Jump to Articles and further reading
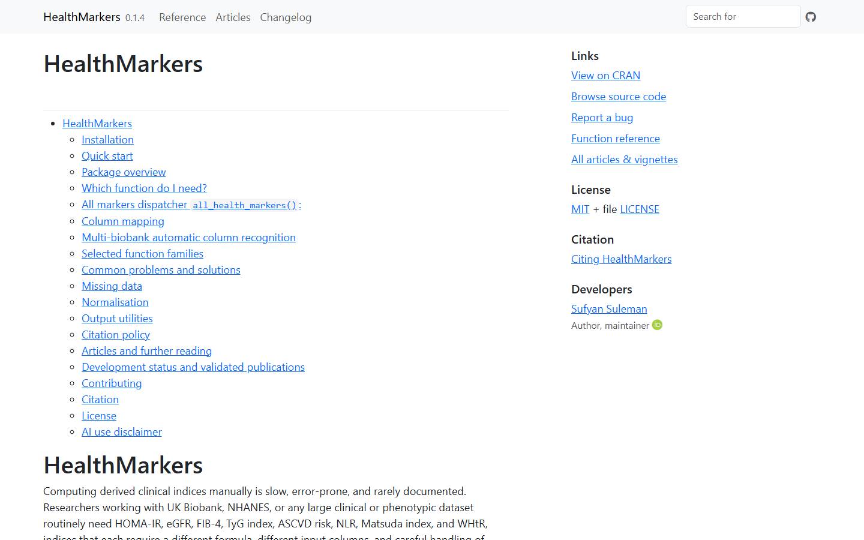Image resolution: width=864 pixels, height=540 pixels. click(x=146, y=351)
